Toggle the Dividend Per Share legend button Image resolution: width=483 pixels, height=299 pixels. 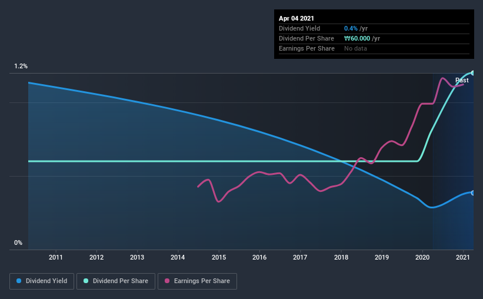click(116, 281)
